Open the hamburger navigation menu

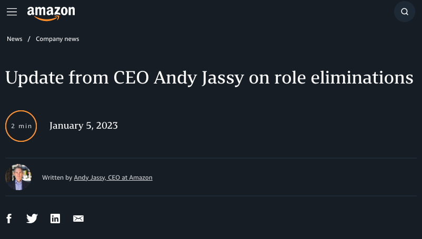click(x=12, y=12)
